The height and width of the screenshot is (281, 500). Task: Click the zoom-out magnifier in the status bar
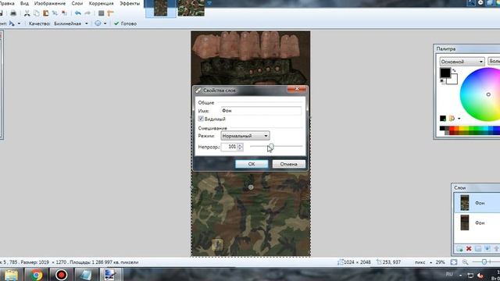466,262
